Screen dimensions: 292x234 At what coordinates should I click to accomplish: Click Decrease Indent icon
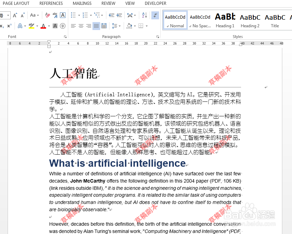point(112,15)
